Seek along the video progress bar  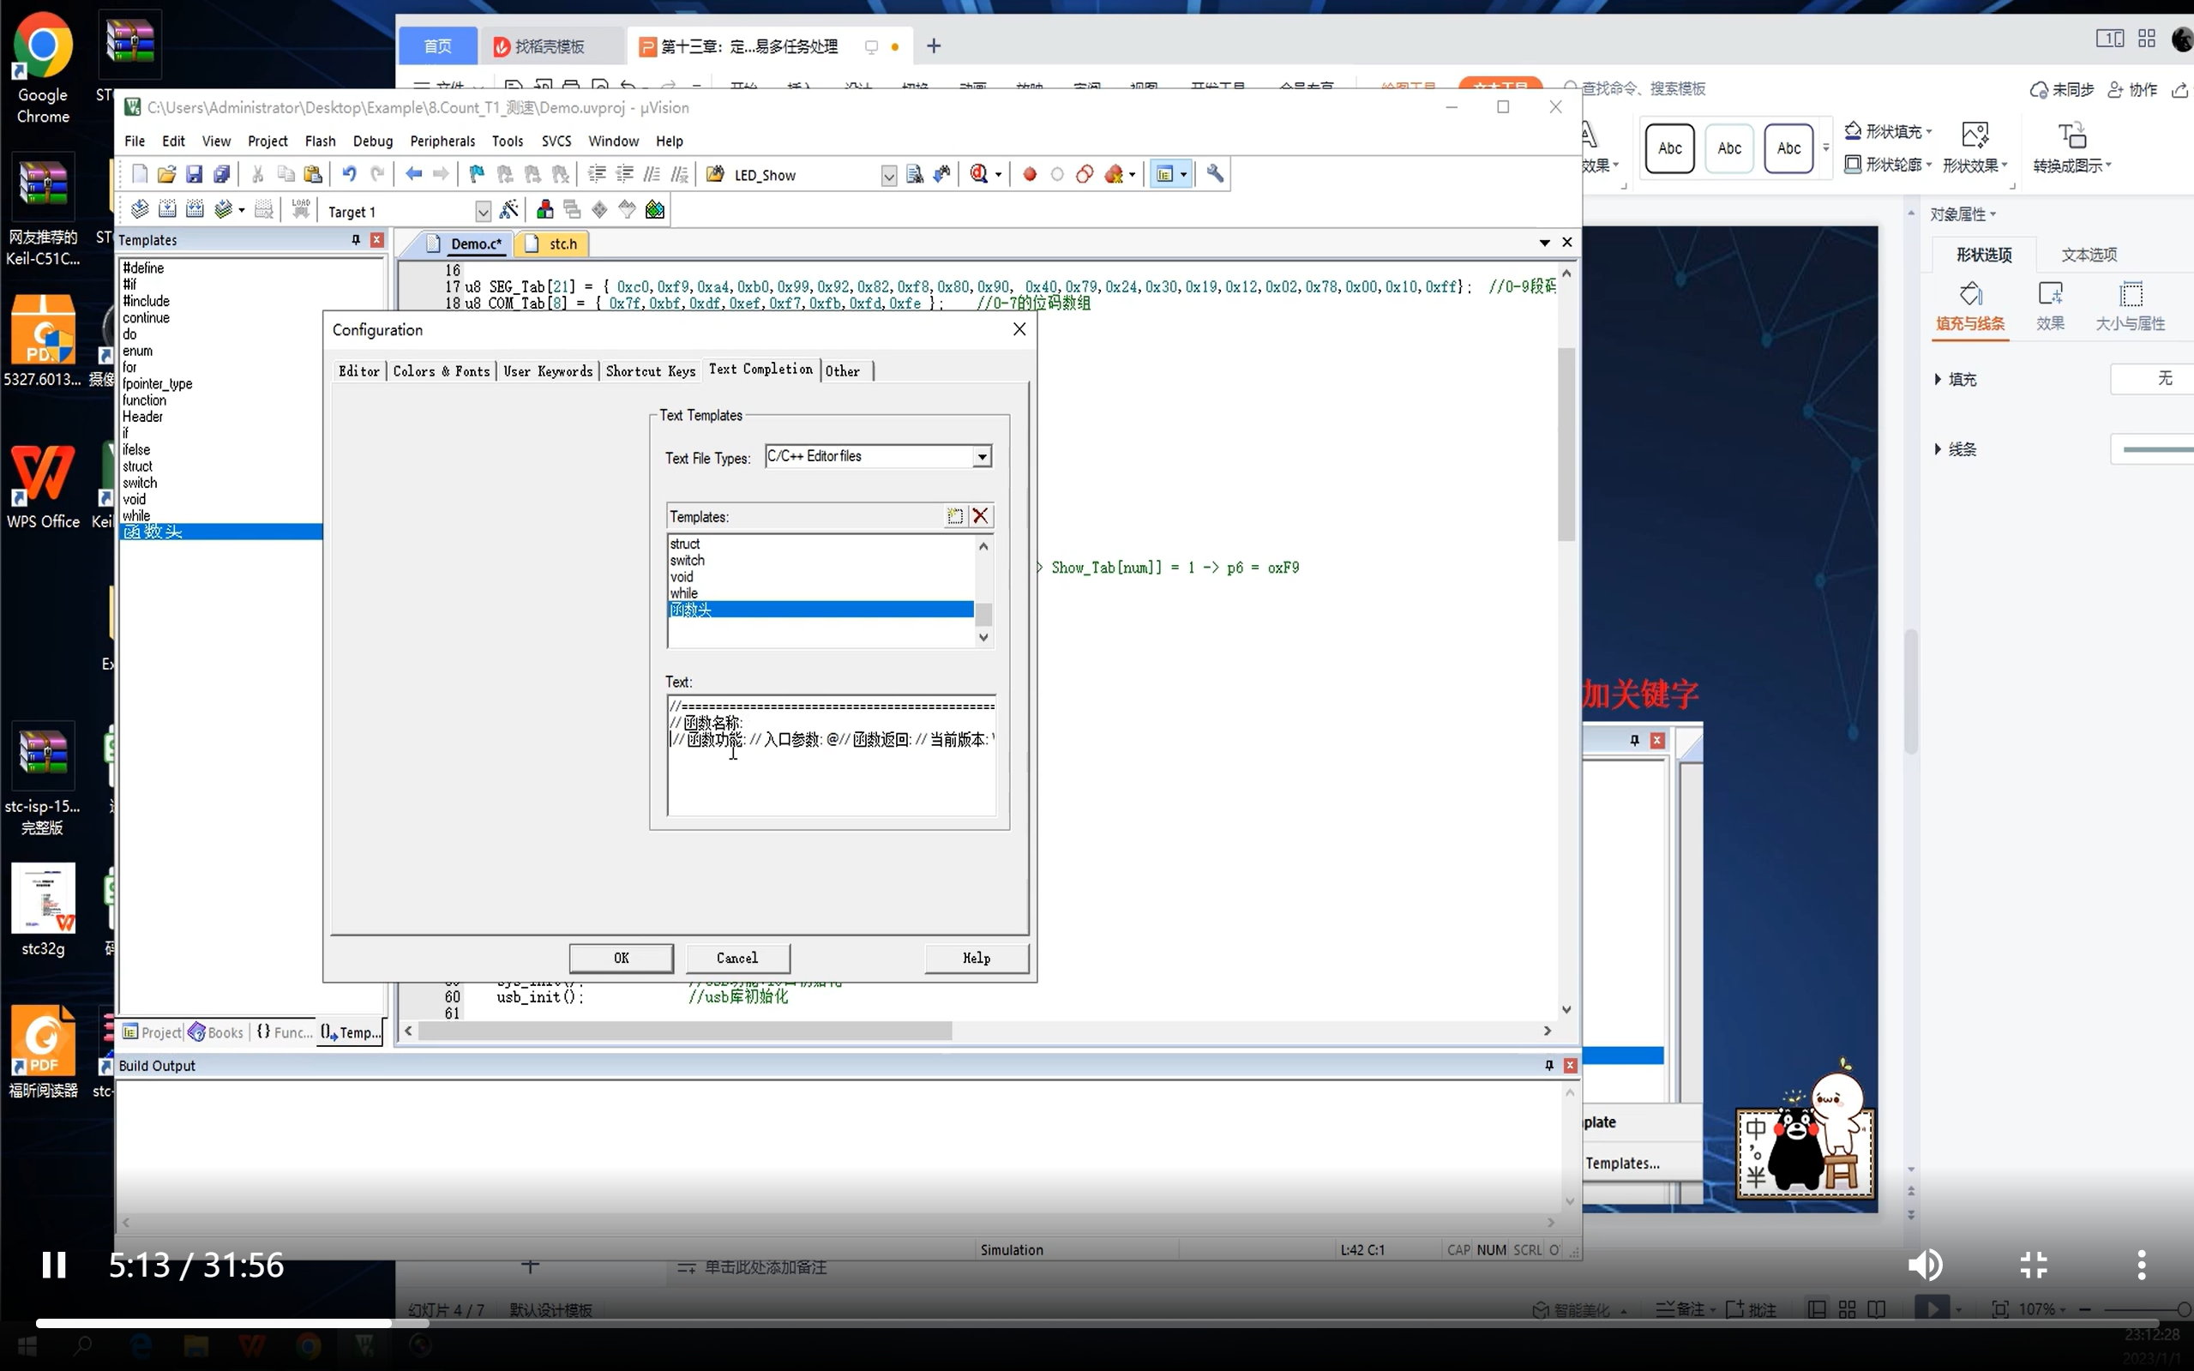pos(1096,1323)
